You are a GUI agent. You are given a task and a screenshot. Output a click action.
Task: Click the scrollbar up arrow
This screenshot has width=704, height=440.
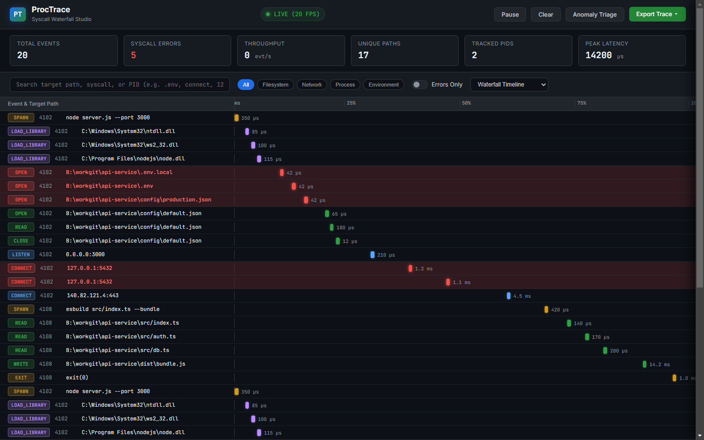tap(700, 4)
